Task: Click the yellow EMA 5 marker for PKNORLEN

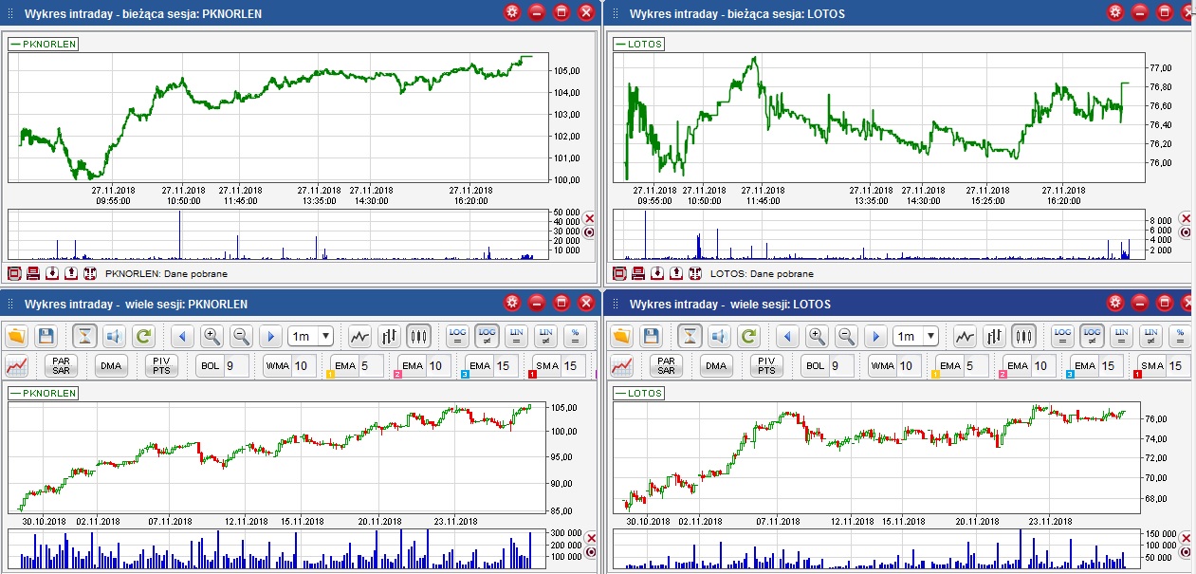Action: click(331, 375)
